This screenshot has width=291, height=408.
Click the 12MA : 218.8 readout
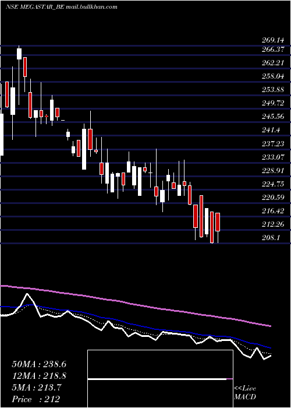coord(39,376)
